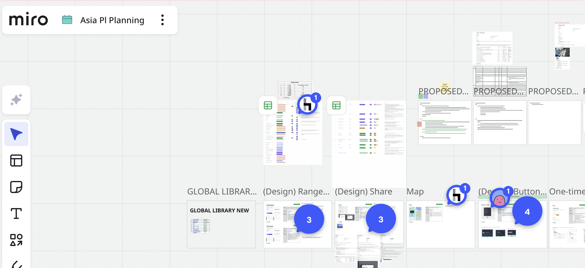The width and height of the screenshot is (585, 268).
Task: Open the pink avatar comment bubble
Action: (500, 198)
